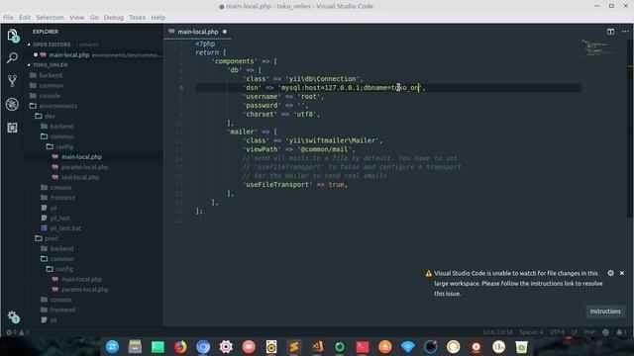Open the Debug menu

coord(114,18)
